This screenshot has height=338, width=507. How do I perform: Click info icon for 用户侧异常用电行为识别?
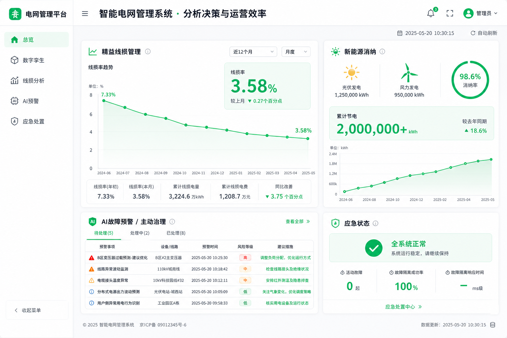pyautogui.click(x=92, y=303)
